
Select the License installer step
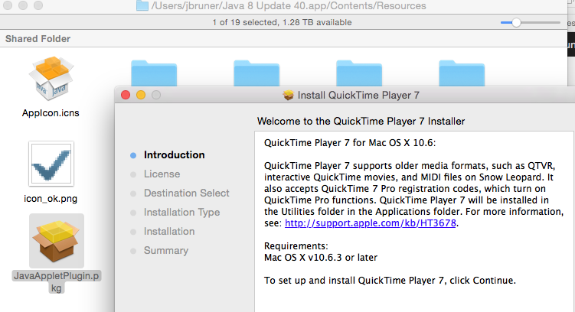[x=162, y=174]
